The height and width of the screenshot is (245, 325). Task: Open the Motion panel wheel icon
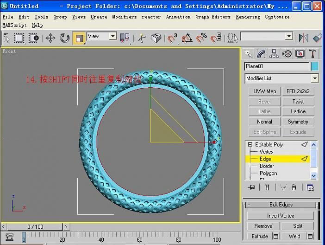(287, 54)
